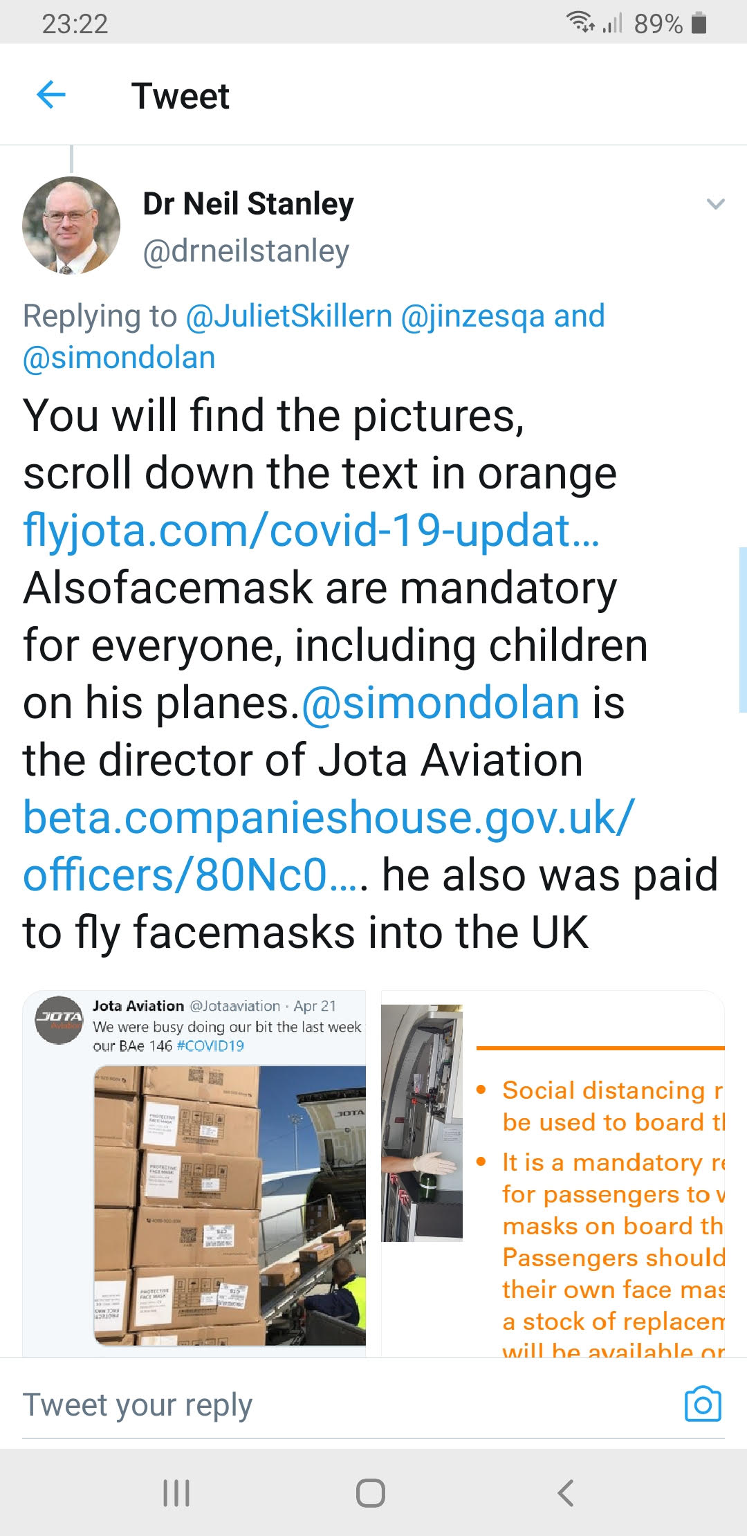747x1536 pixels.
Task: Tap the #COVID19 hashtag in embedded tweet
Action: point(210,1045)
